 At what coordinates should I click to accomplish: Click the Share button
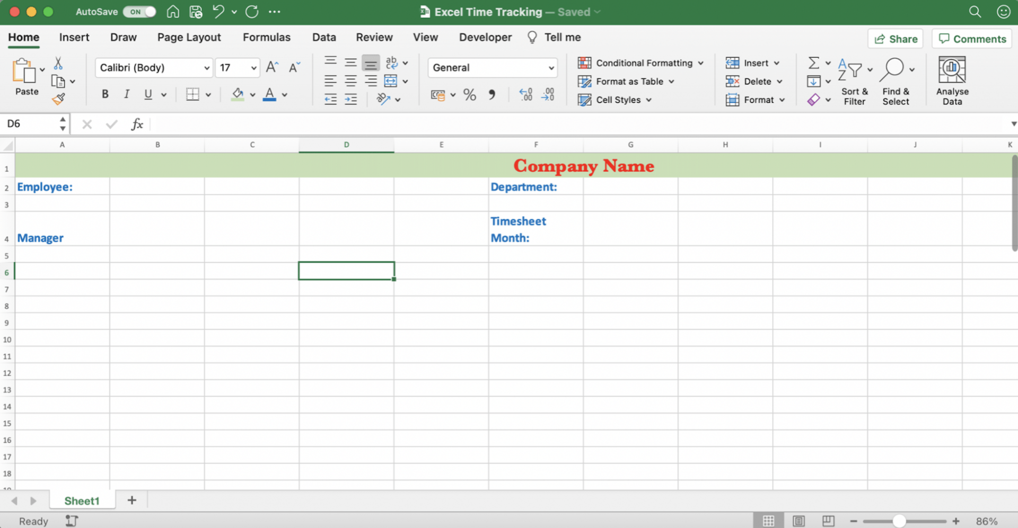[896, 39]
